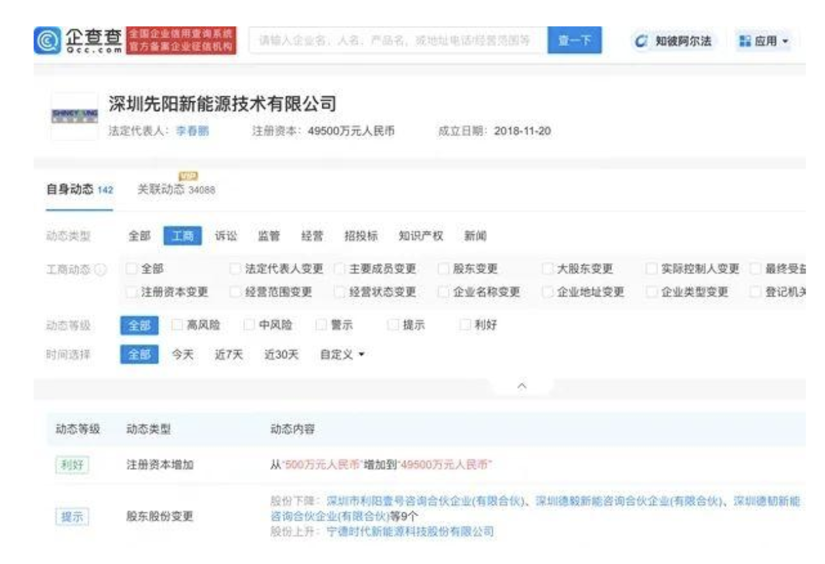Check the 注册资本变更 checkbox
The width and height of the screenshot is (825, 564).
(x=131, y=292)
